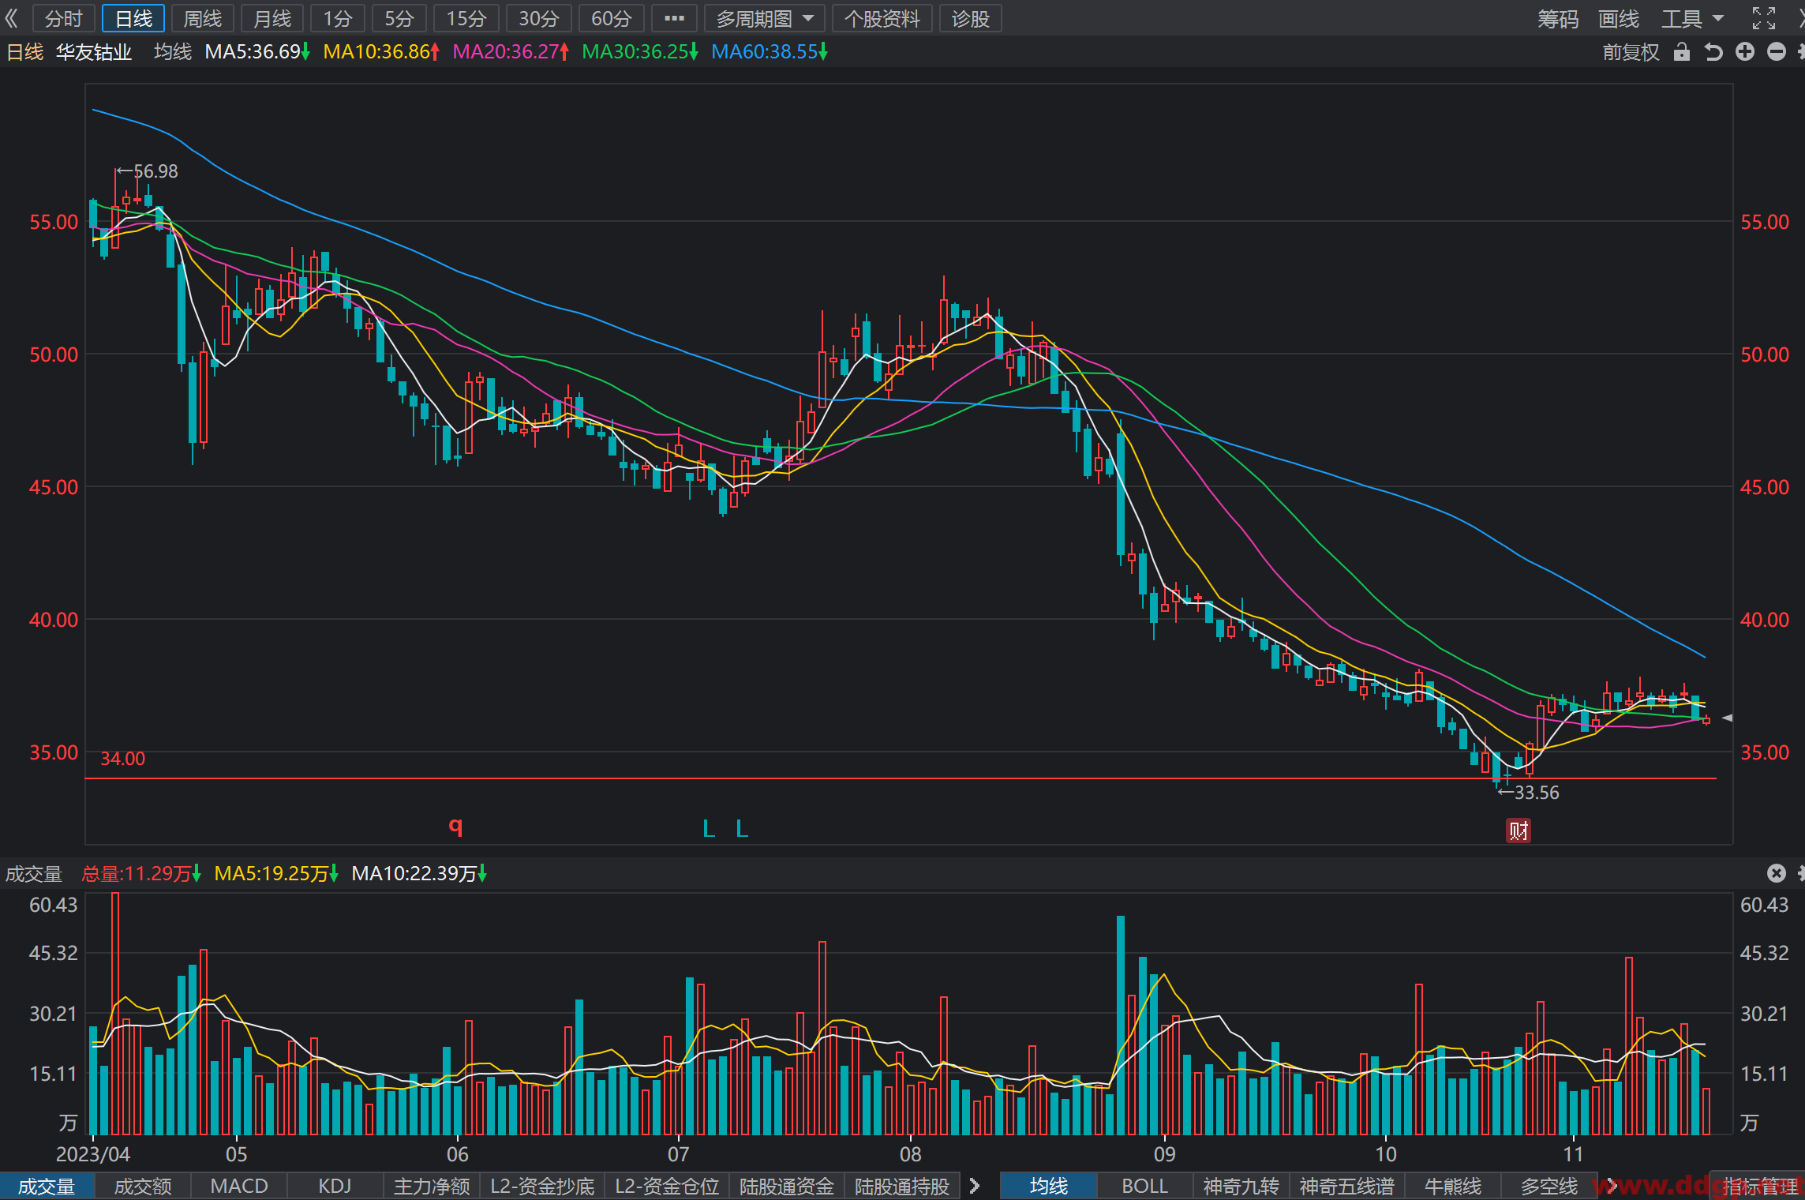Open 个股资料 stock information
1805x1200 pixels.
[x=882, y=18]
